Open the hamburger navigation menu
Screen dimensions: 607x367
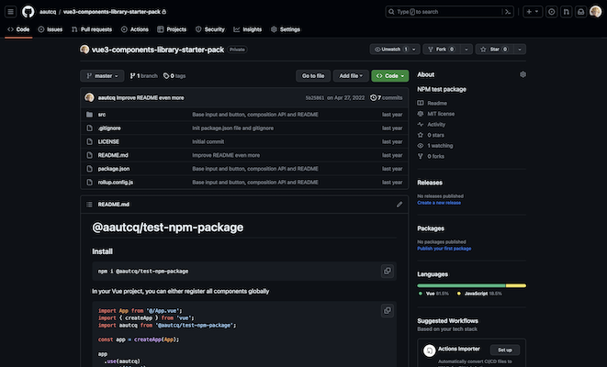(10, 12)
